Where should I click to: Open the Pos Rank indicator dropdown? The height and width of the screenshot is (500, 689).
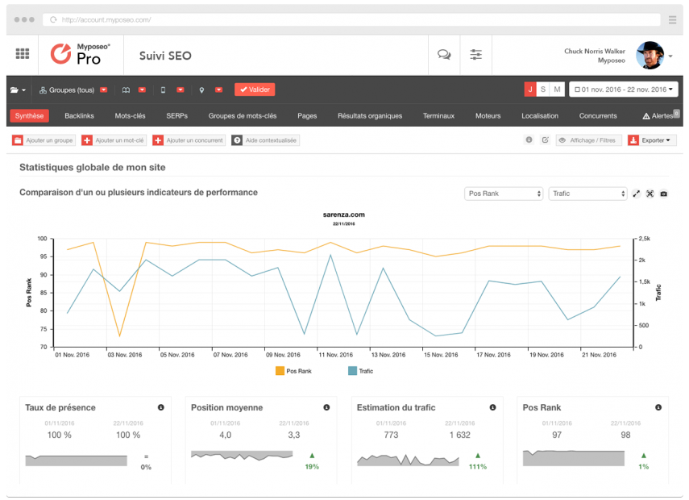point(504,194)
